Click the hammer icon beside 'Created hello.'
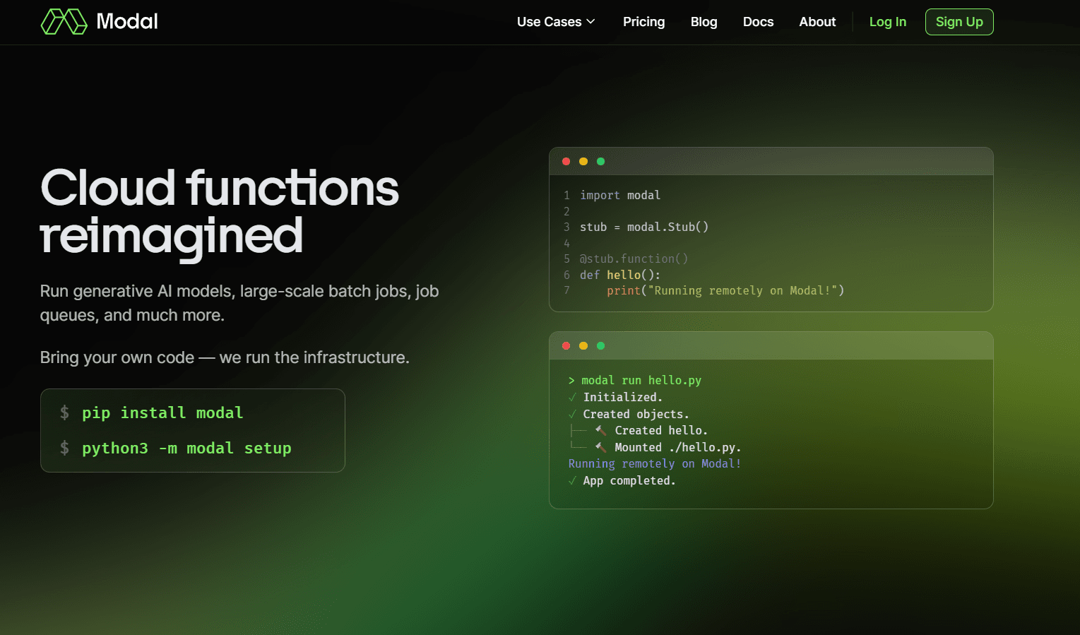 (x=600, y=429)
